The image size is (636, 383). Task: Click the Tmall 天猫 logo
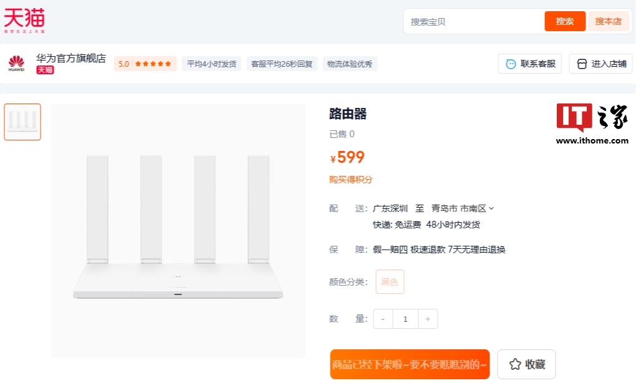click(24, 20)
